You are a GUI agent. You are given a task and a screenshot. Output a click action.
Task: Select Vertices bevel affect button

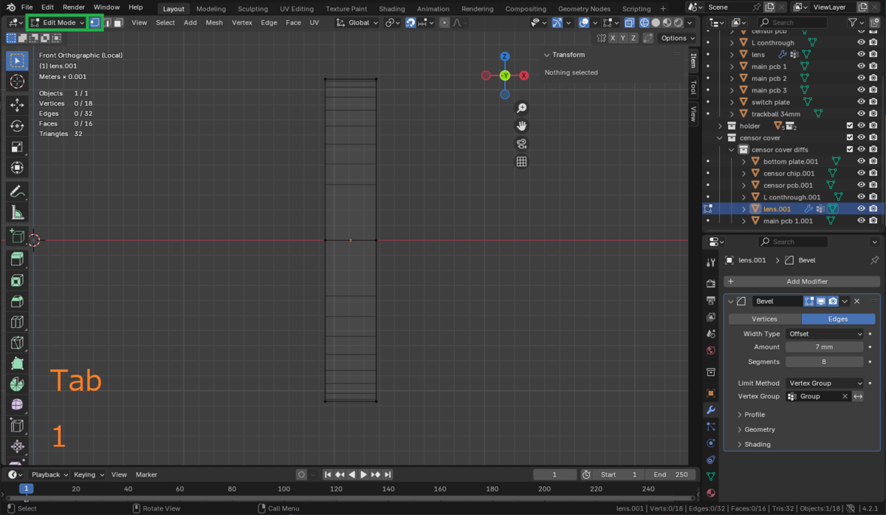pyautogui.click(x=764, y=318)
